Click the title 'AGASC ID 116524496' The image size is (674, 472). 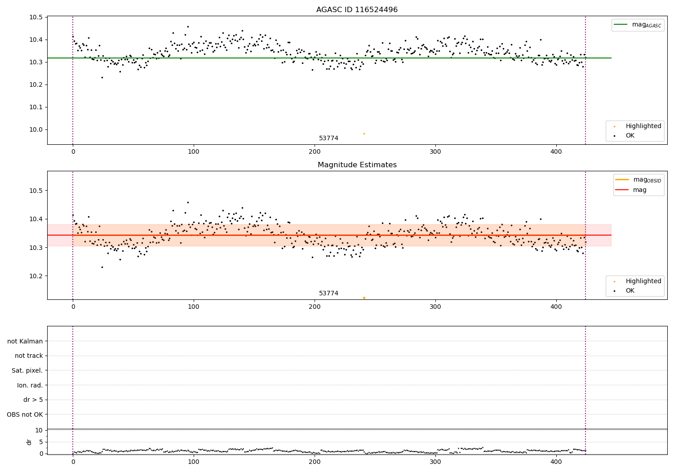pos(357,10)
